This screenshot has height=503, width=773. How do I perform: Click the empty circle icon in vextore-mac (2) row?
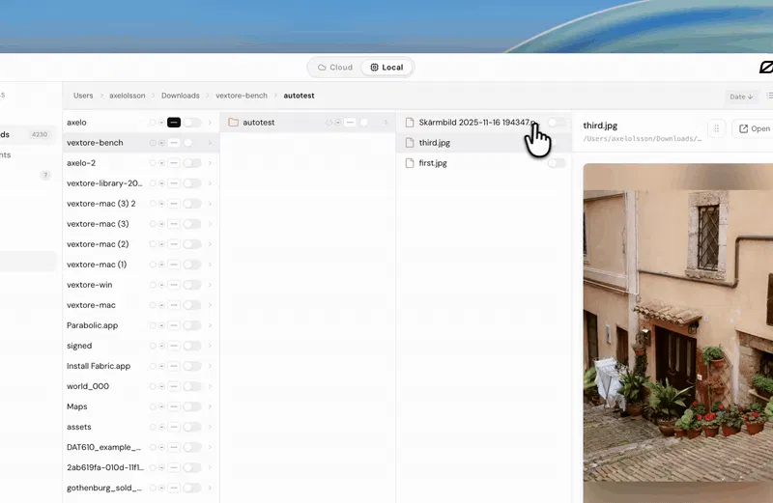point(153,244)
